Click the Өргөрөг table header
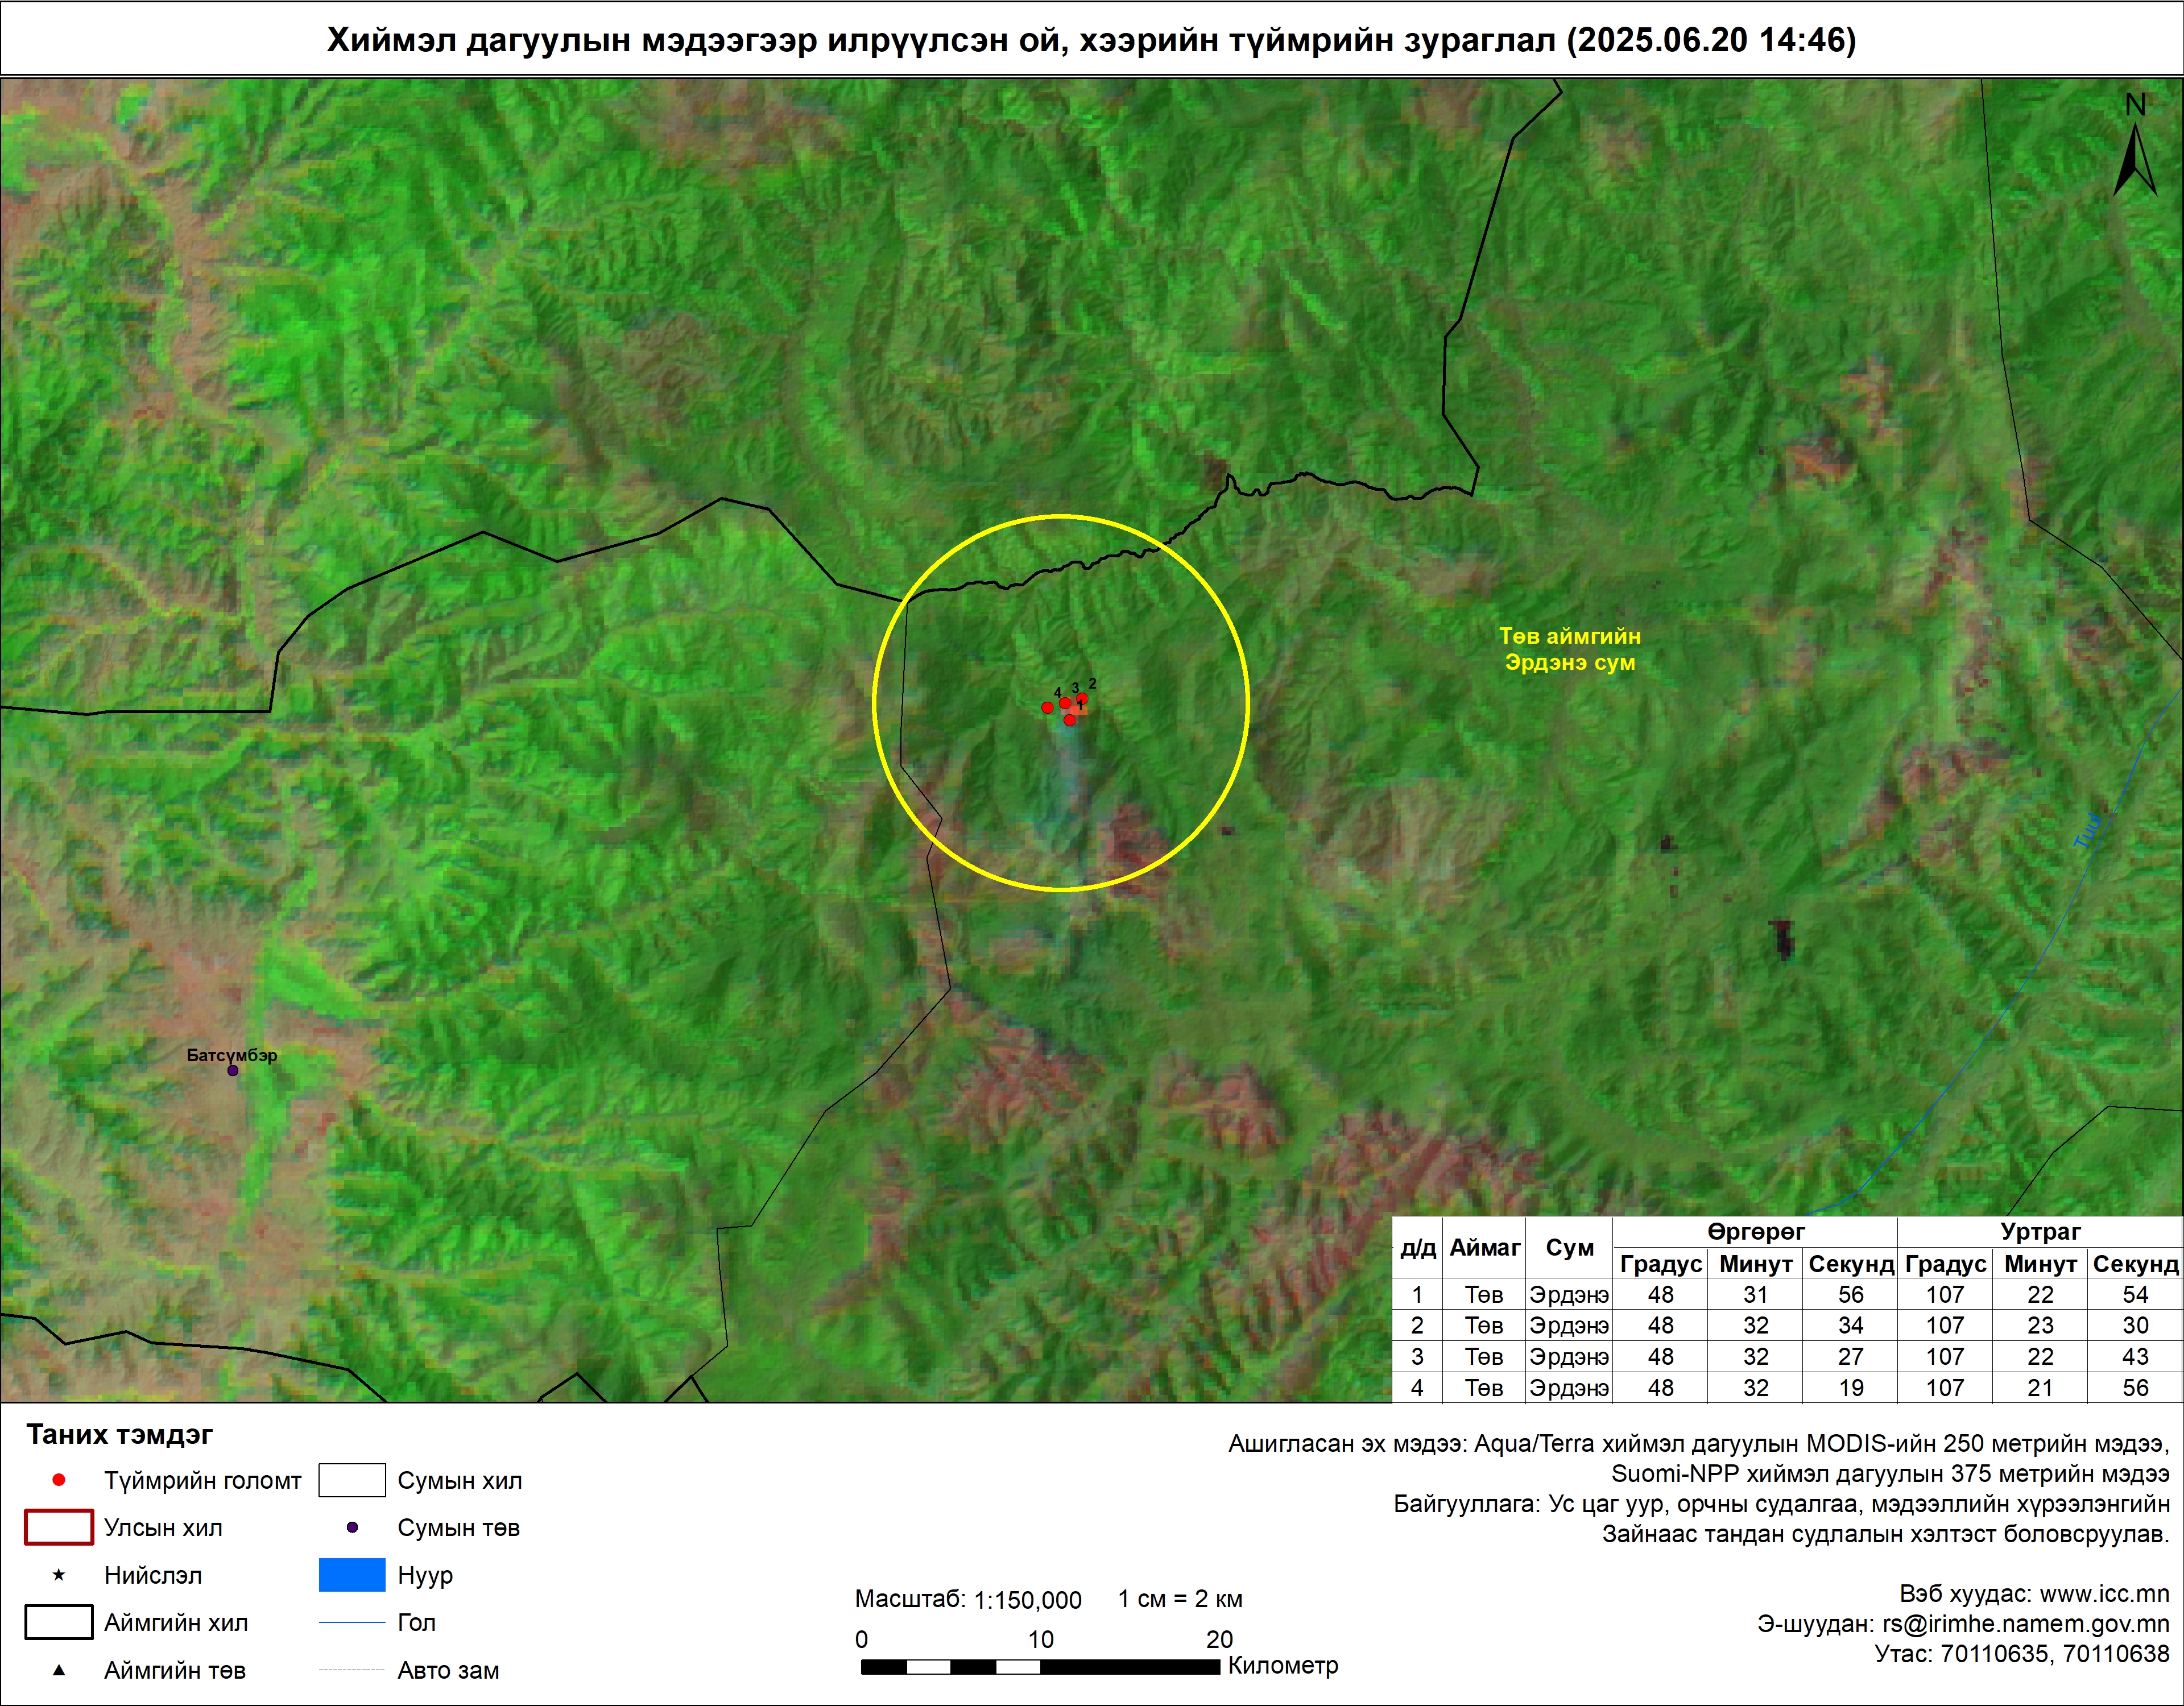 point(1756,1232)
